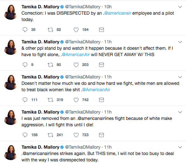Reply to the tweet with 156 replies
This screenshot has height=163, width=186.
[25, 135]
